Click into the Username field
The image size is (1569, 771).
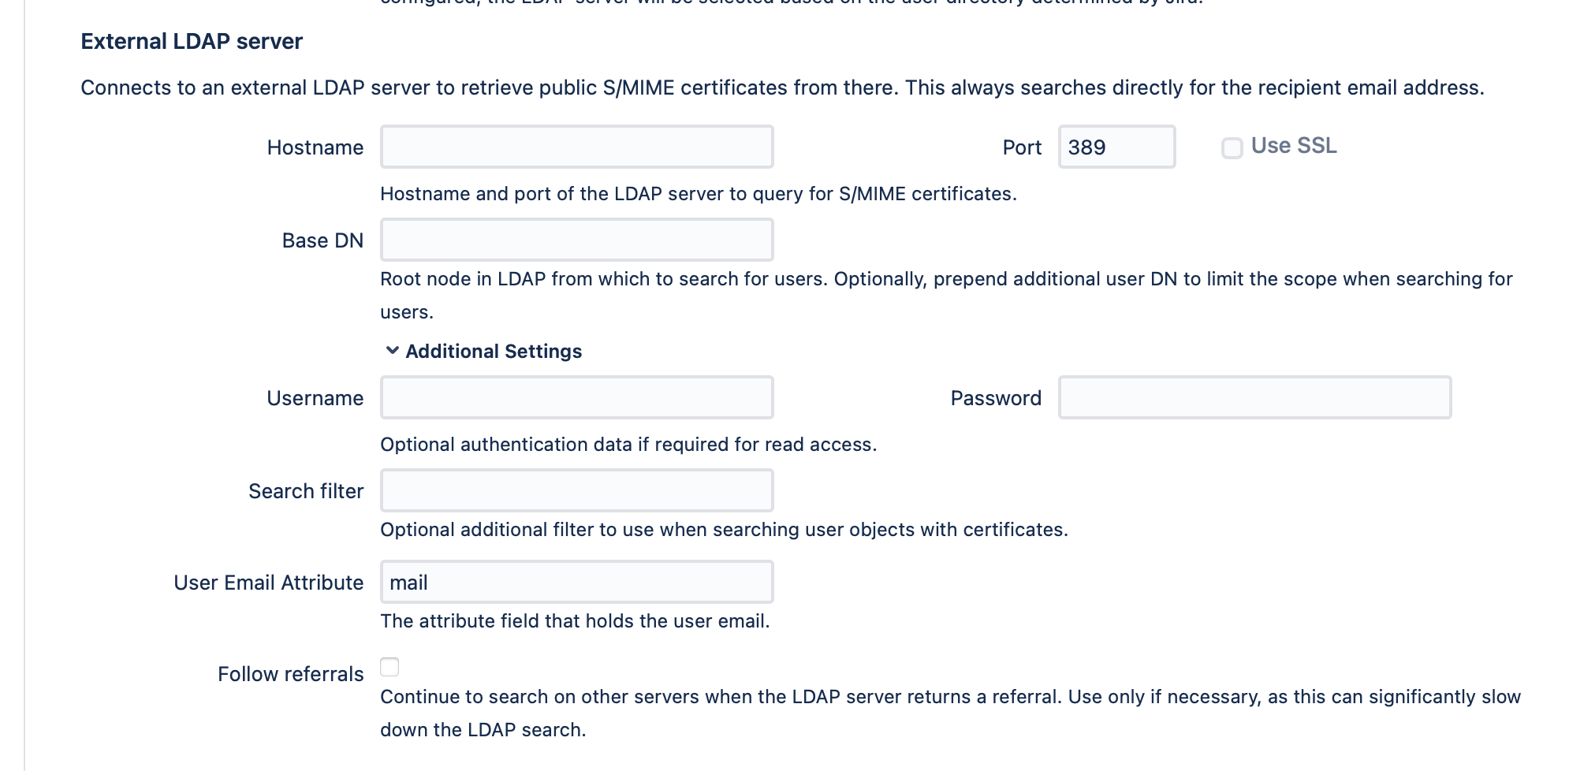click(576, 397)
